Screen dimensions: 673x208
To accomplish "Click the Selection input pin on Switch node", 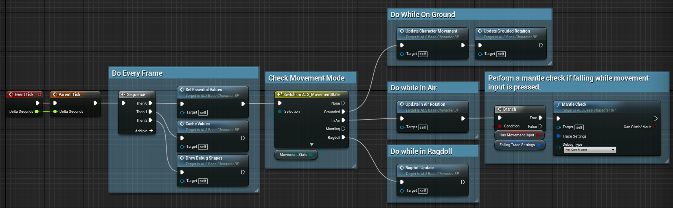I will (x=280, y=112).
